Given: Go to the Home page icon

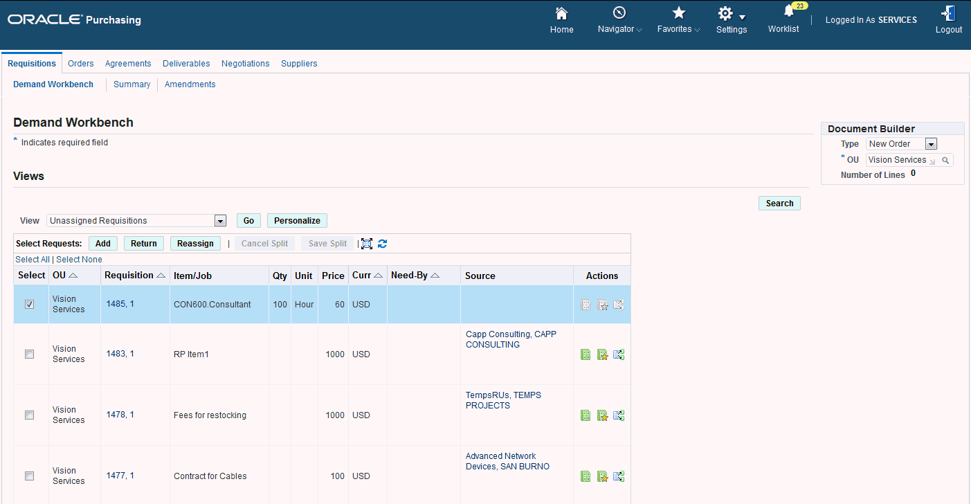Looking at the screenshot, I should pyautogui.click(x=561, y=14).
